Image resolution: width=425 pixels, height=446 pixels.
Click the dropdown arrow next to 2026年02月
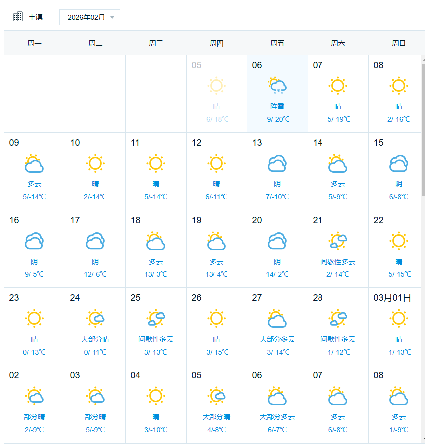coord(112,17)
